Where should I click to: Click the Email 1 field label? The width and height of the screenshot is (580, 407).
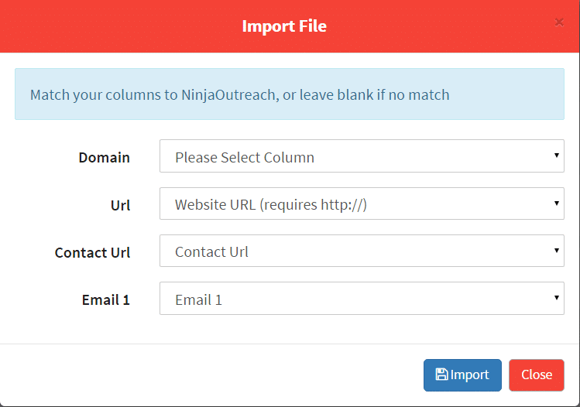pos(106,299)
